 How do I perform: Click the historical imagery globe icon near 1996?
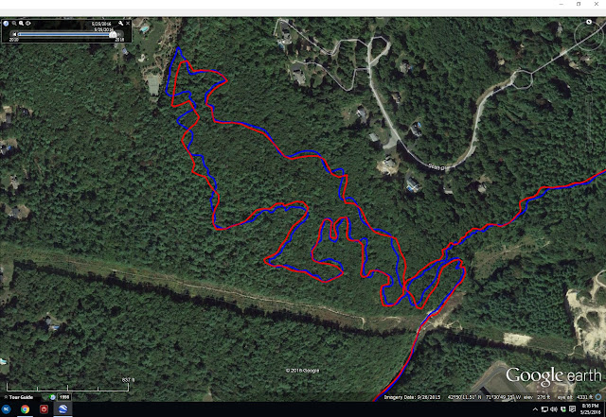tap(53, 397)
